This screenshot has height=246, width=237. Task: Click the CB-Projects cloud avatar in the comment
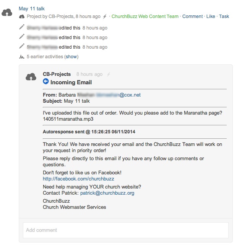31,77
